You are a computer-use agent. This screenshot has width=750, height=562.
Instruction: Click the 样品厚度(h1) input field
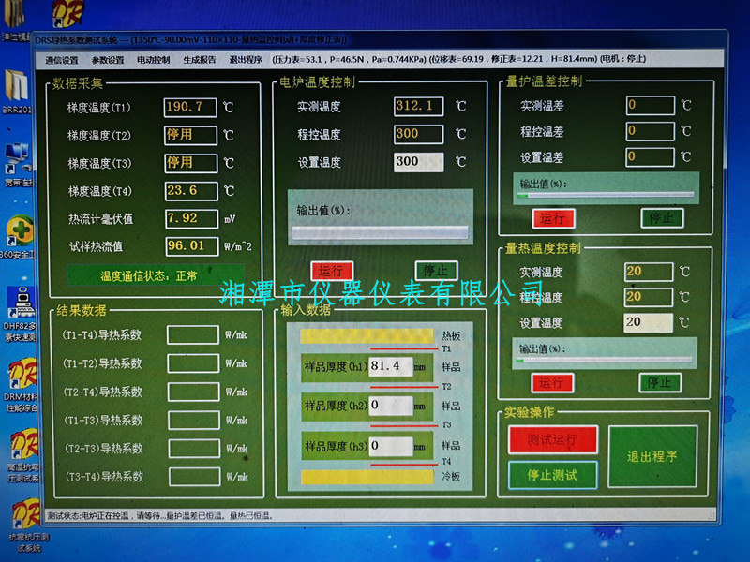coord(391,364)
